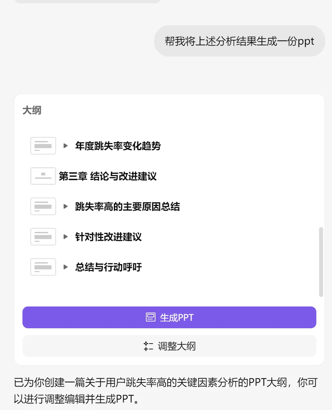Expand the 总结与行动呼吁 outline item
Image resolution: width=332 pixels, height=410 pixels.
[66, 267]
